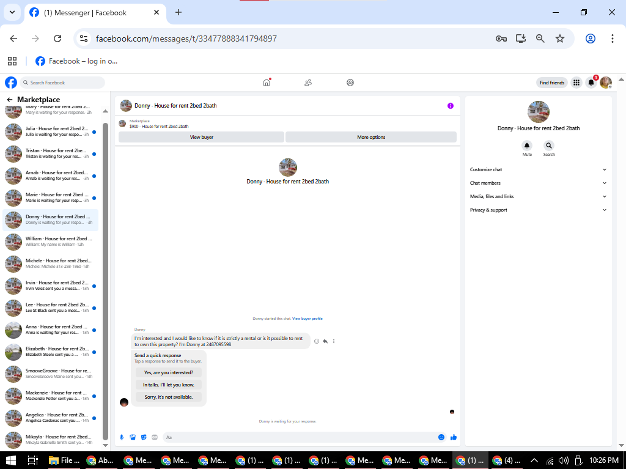Open more options for Donny's message
This screenshot has width=626, height=469.
334,341
